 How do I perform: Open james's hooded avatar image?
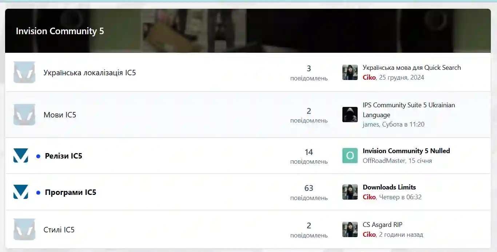350,115
